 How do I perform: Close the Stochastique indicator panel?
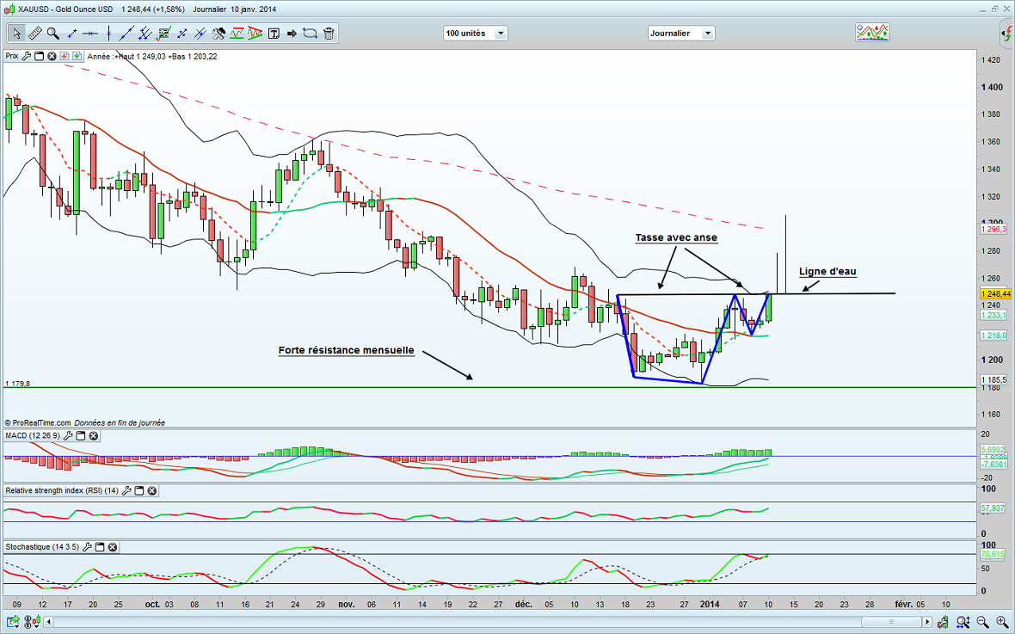pyautogui.click(x=112, y=546)
